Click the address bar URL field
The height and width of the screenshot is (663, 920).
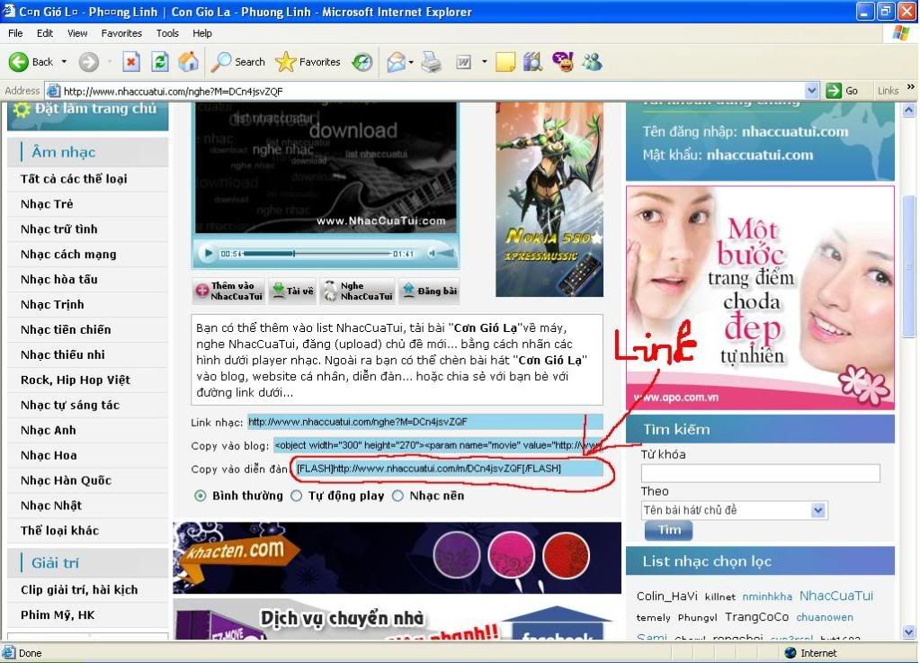coord(432,91)
